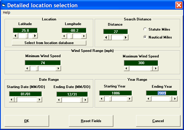The height and width of the screenshot is (130, 184).
Task: Click the Ending Year value field
Action: point(161,93)
